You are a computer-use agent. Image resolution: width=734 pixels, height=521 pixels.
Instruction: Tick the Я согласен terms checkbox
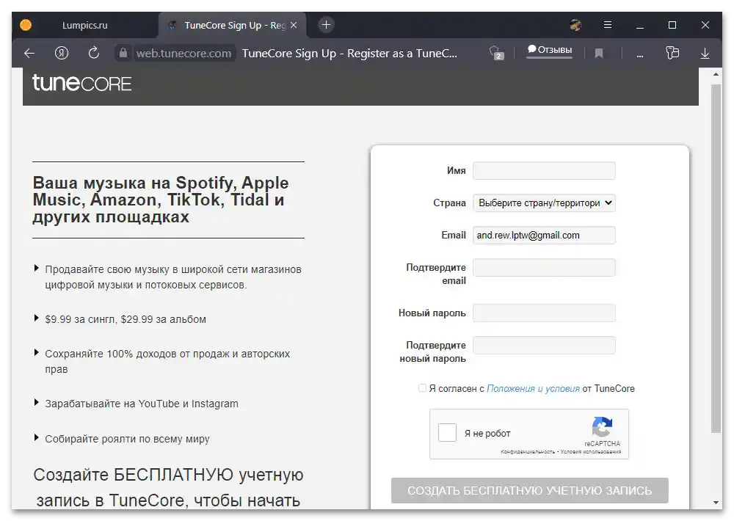coord(422,388)
